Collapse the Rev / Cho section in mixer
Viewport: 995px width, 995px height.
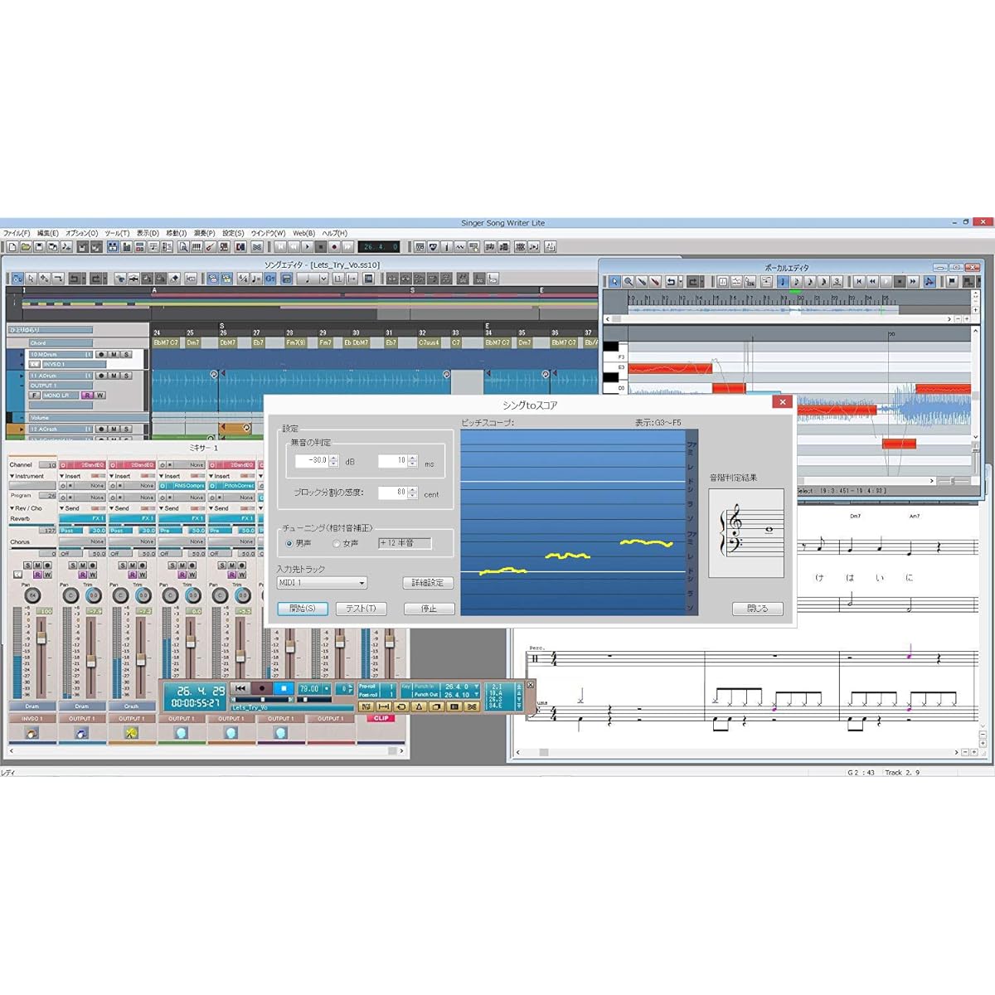[x=12, y=508]
